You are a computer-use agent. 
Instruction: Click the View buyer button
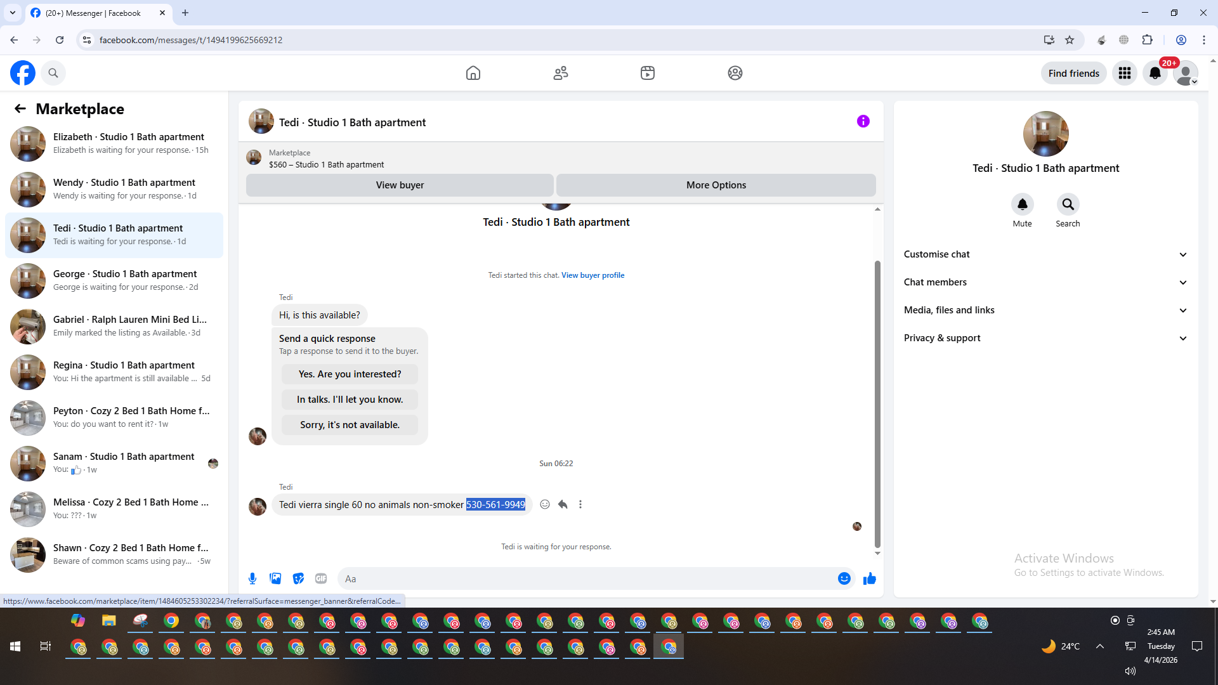[400, 185]
